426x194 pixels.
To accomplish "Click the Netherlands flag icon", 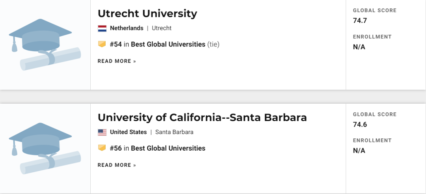I will 102,28.
